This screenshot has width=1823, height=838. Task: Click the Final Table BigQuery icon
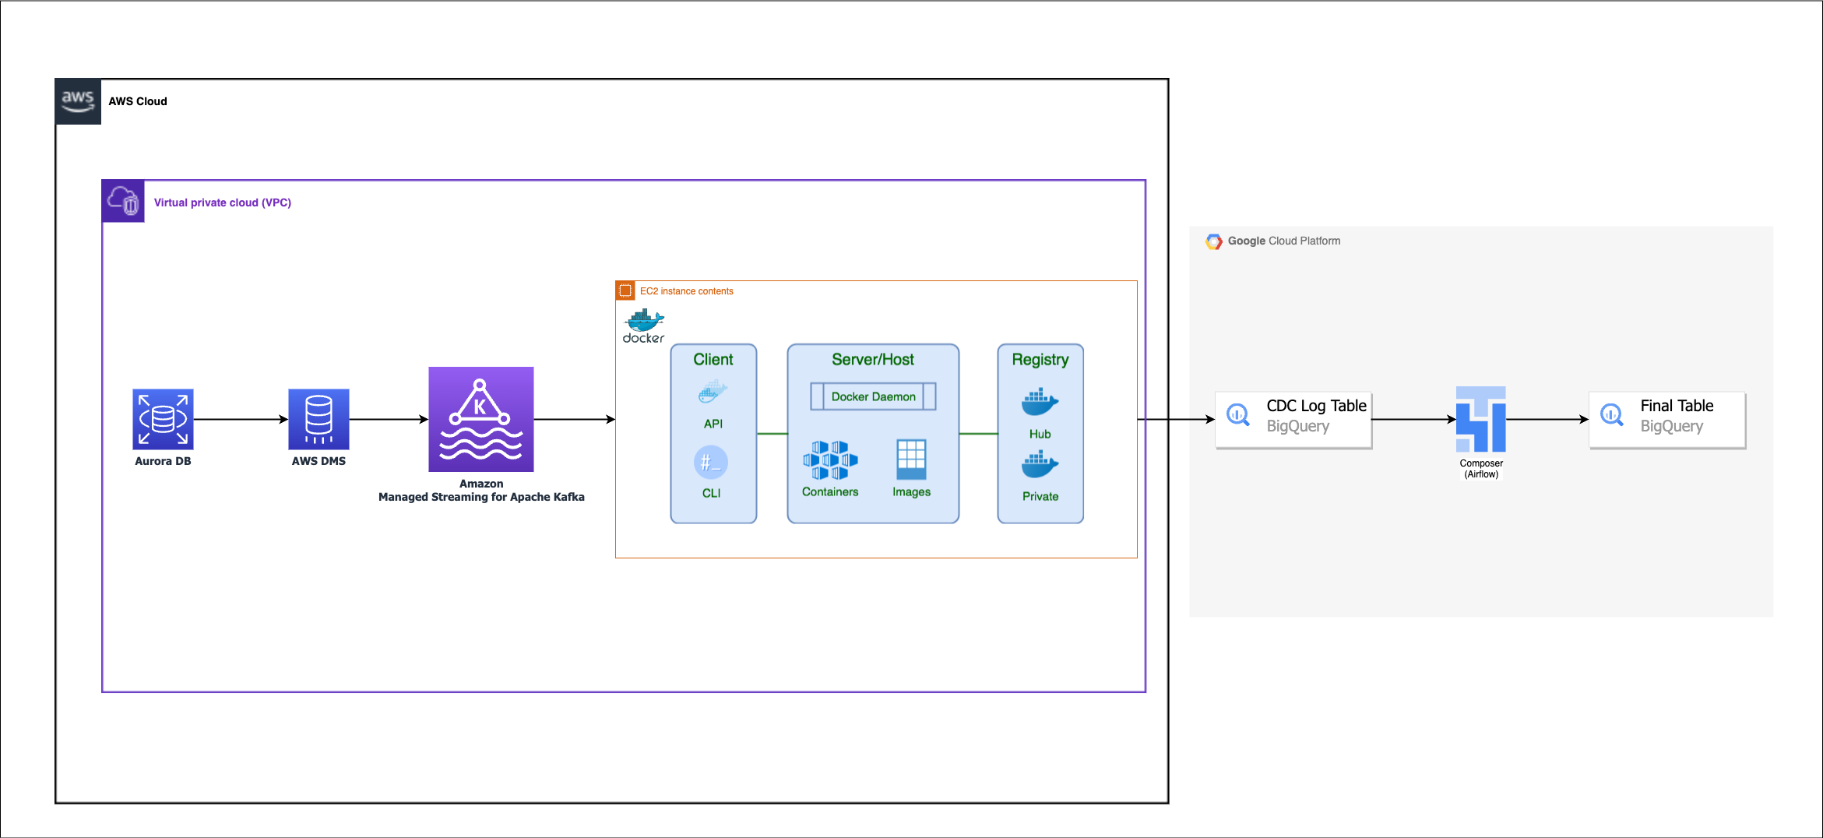click(1612, 415)
